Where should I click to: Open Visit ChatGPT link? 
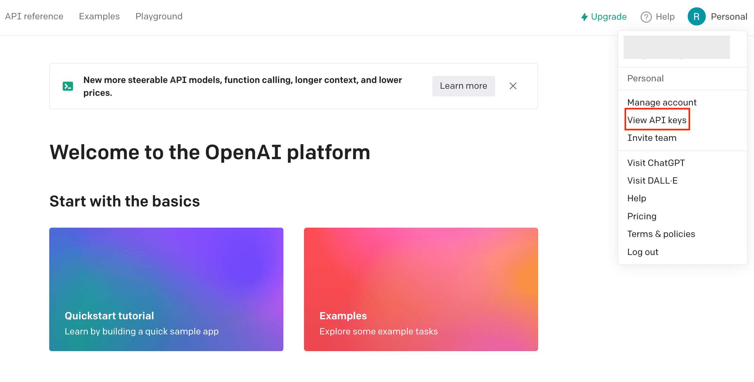(x=656, y=163)
